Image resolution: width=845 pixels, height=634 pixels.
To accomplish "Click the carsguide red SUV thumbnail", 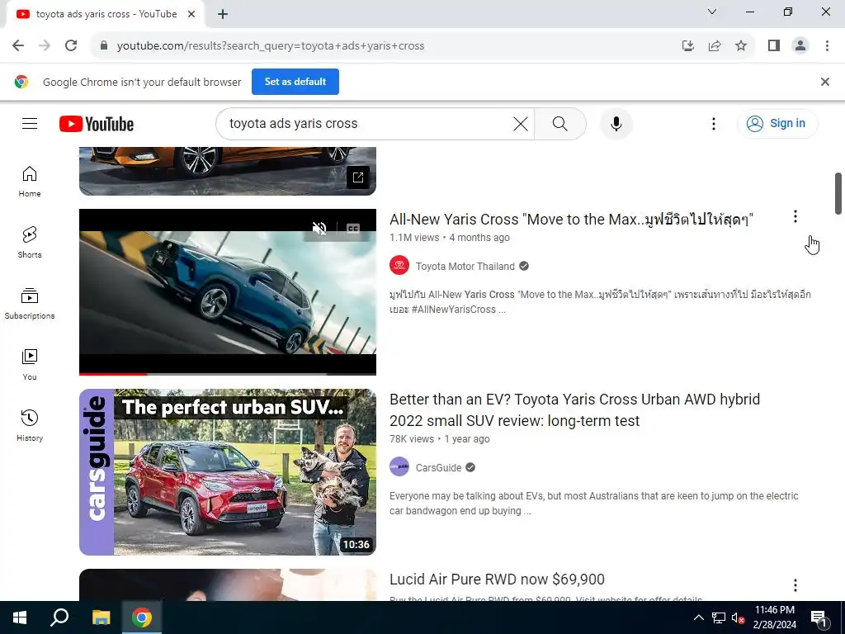I will tap(228, 471).
